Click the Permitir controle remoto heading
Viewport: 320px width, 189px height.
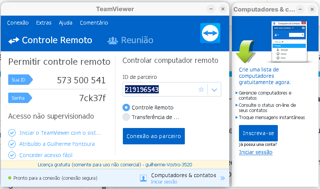[59, 62]
